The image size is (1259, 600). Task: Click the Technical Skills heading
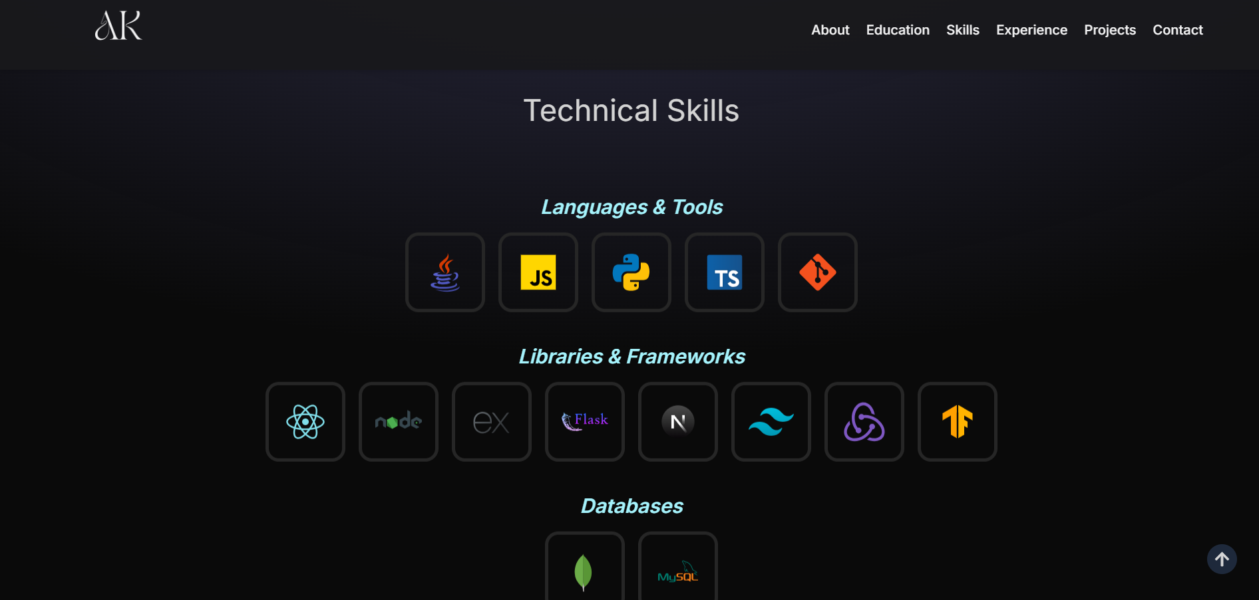click(631, 110)
